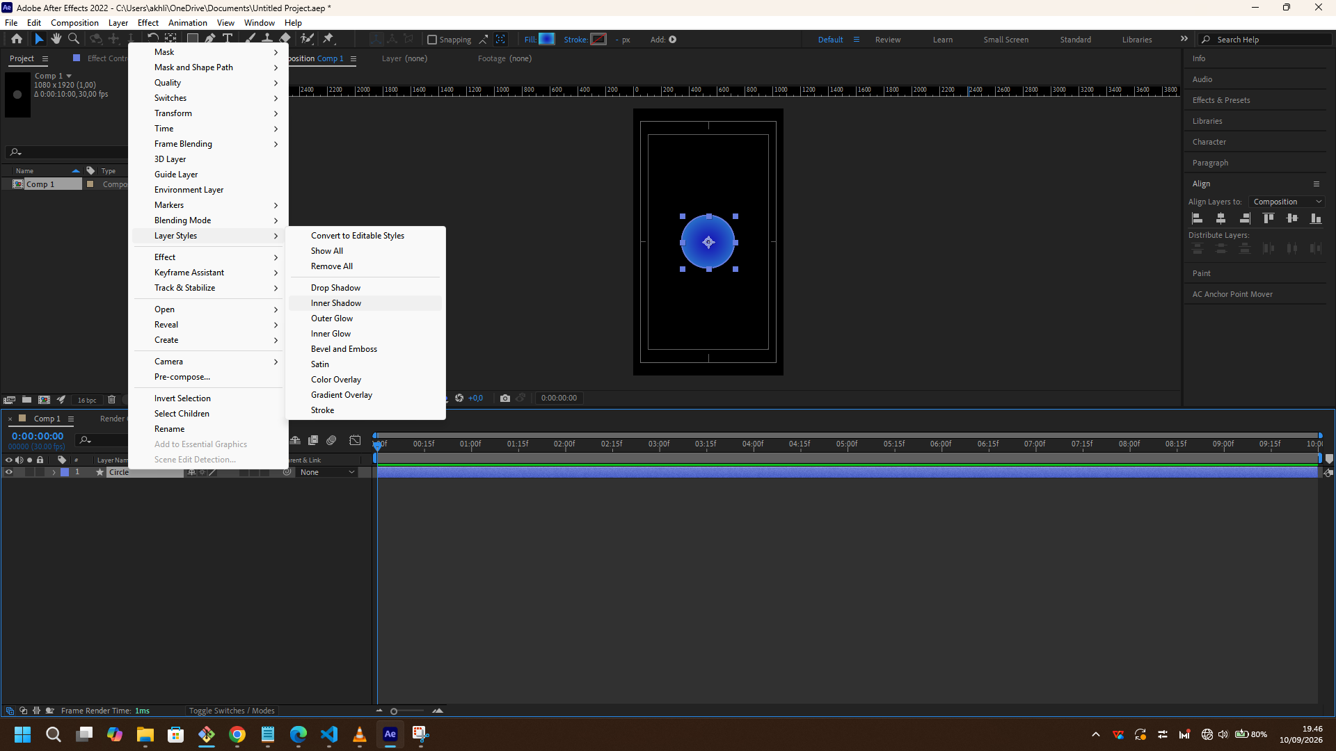Open the Fill color swatch
The image size is (1336, 751).
point(547,40)
